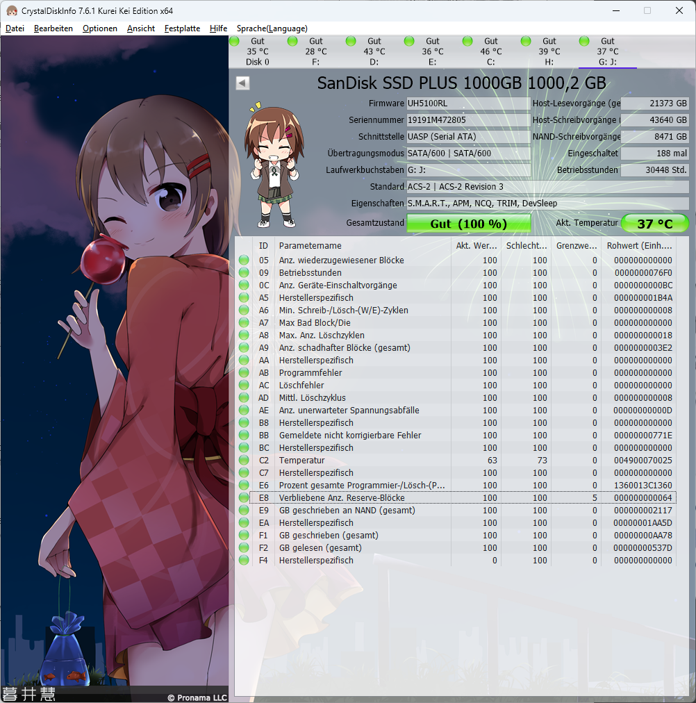The height and width of the screenshot is (703, 696).
Task: Click the Akt. Wer... column header
Action: click(x=476, y=246)
